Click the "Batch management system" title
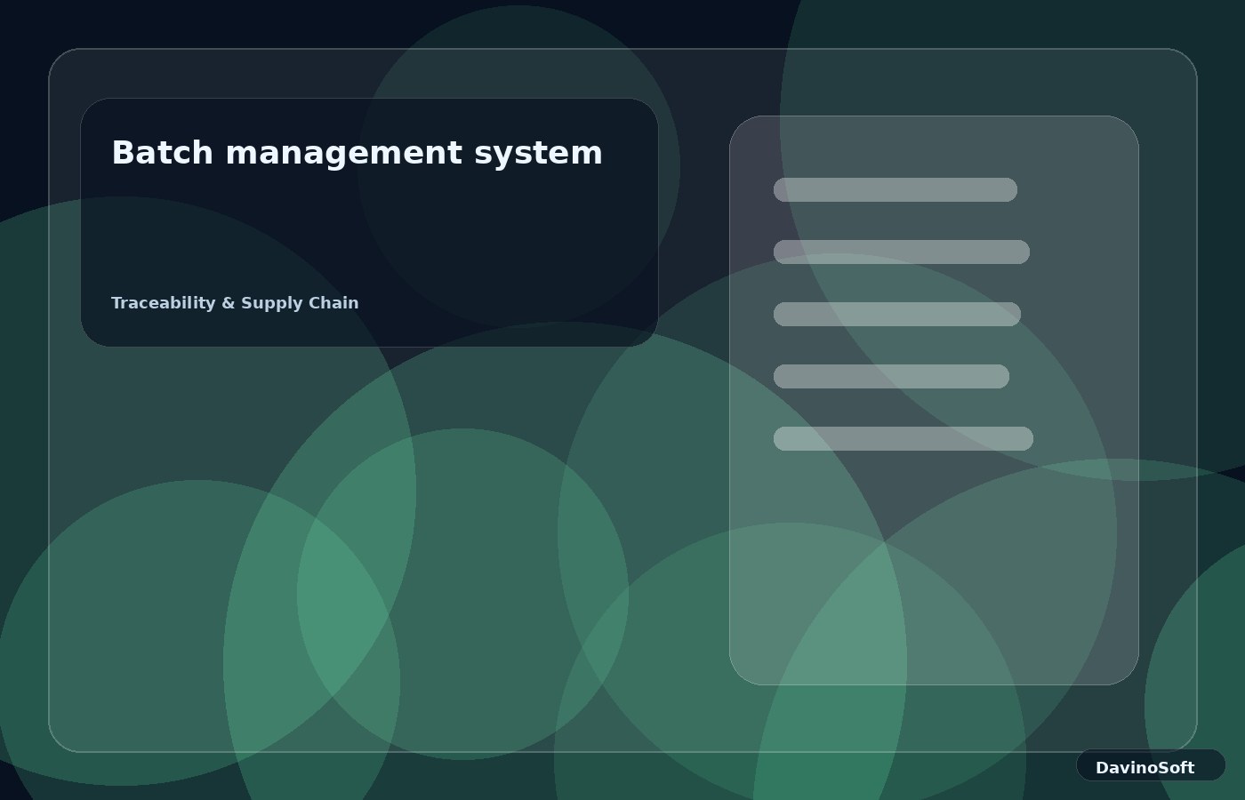The height and width of the screenshot is (800, 1245). click(x=357, y=153)
